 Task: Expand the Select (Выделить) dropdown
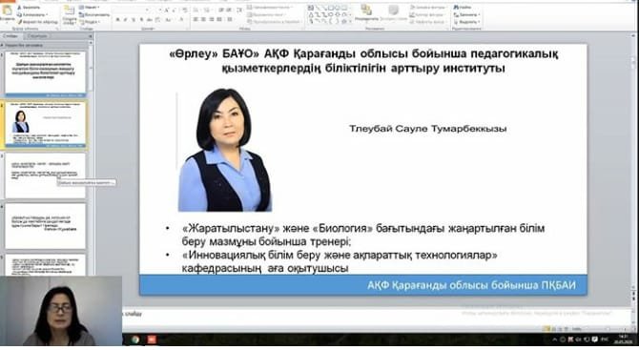[467, 22]
